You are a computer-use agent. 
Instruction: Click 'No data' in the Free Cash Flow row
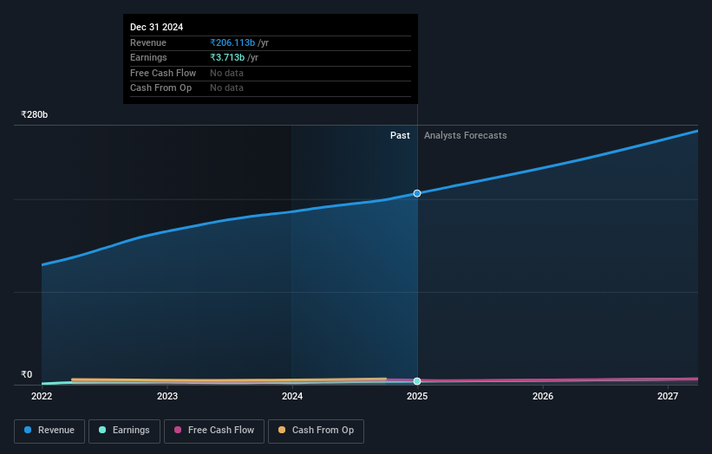pos(226,73)
